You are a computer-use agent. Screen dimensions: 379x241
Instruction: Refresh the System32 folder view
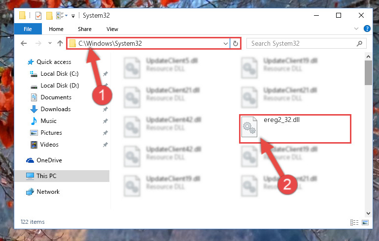[236, 44]
